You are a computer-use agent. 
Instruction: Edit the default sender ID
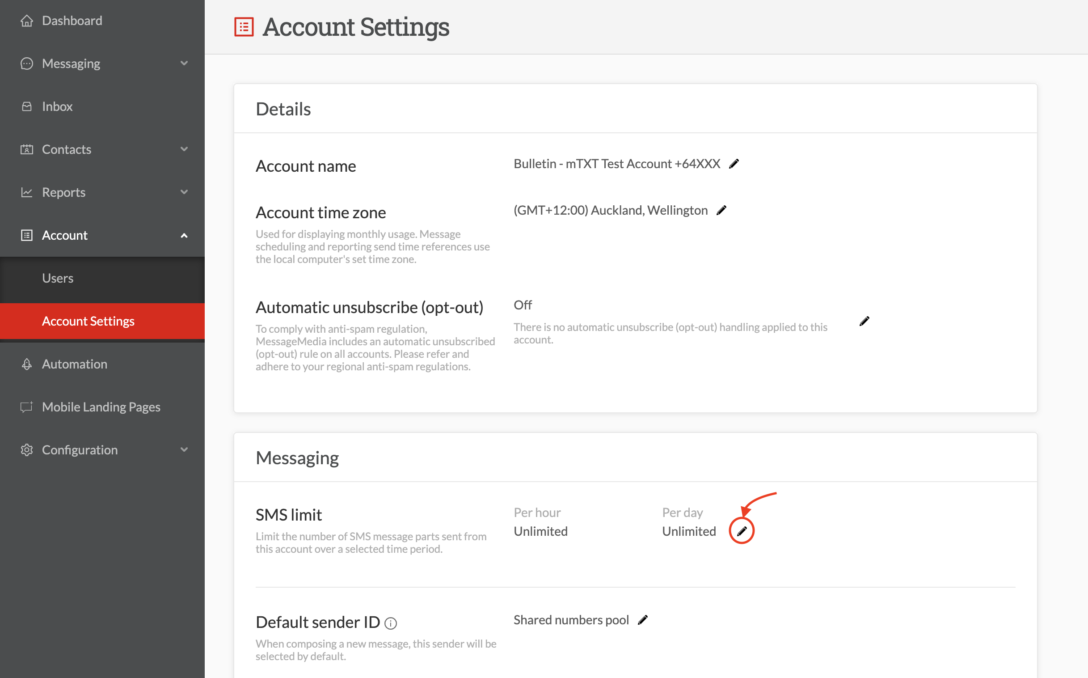coord(643,620)
